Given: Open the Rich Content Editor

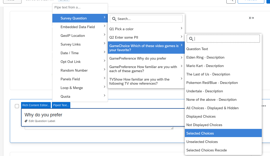Looking at the screenshot, I should 36,105.
